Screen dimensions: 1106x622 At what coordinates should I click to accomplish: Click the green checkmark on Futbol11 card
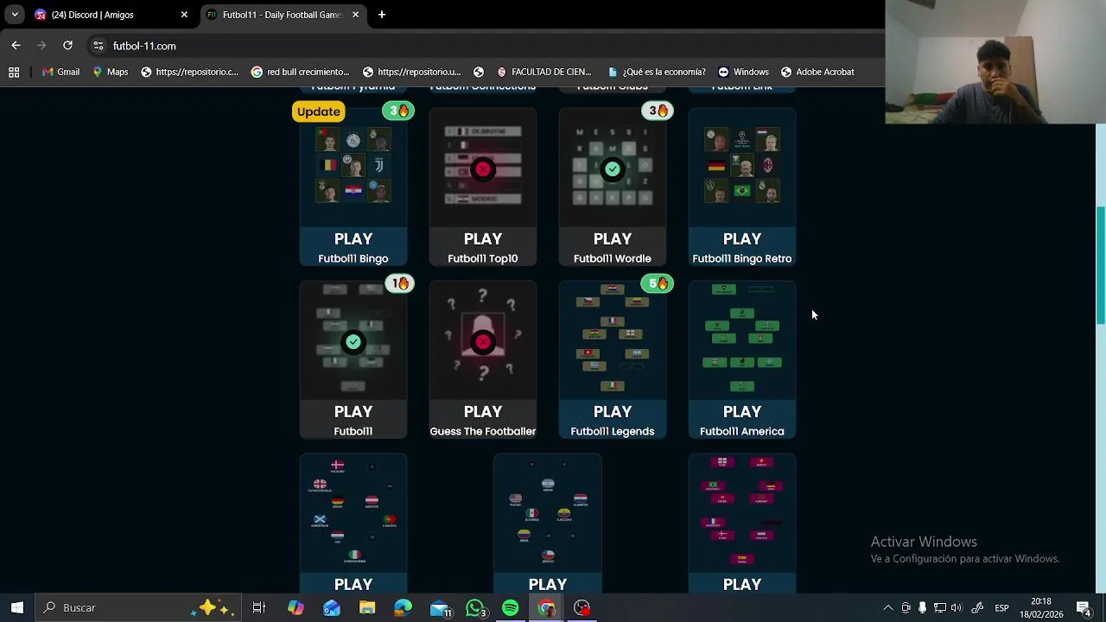click(x=353, y=342)
